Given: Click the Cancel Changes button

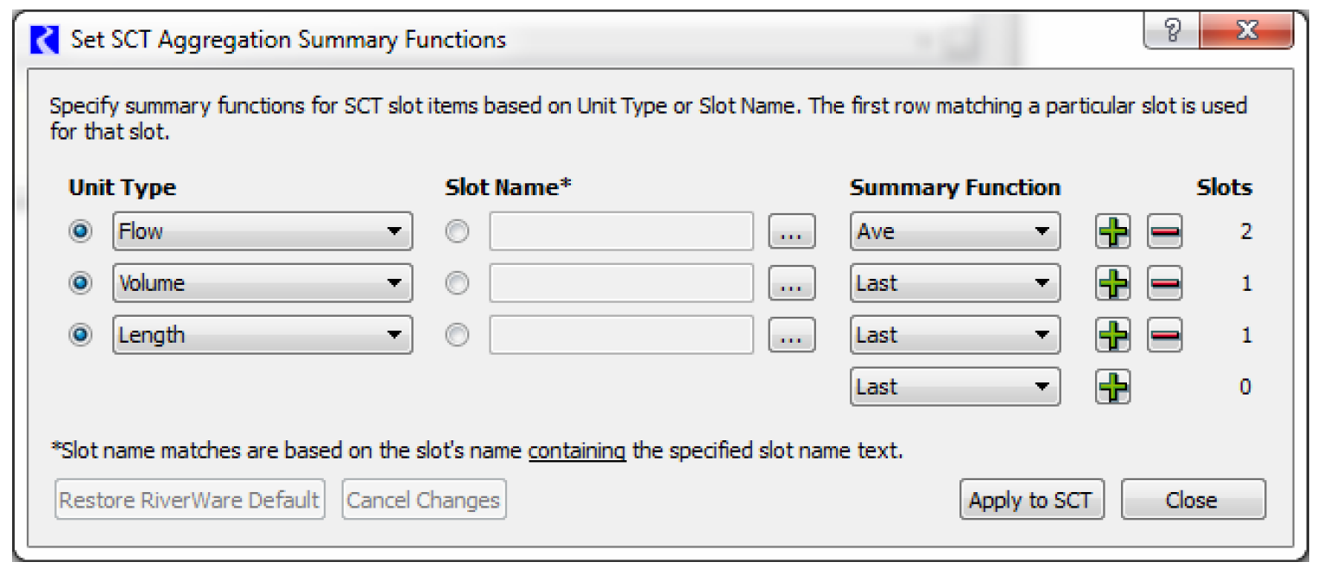Looking at the screenshot, I should (424, 500).
